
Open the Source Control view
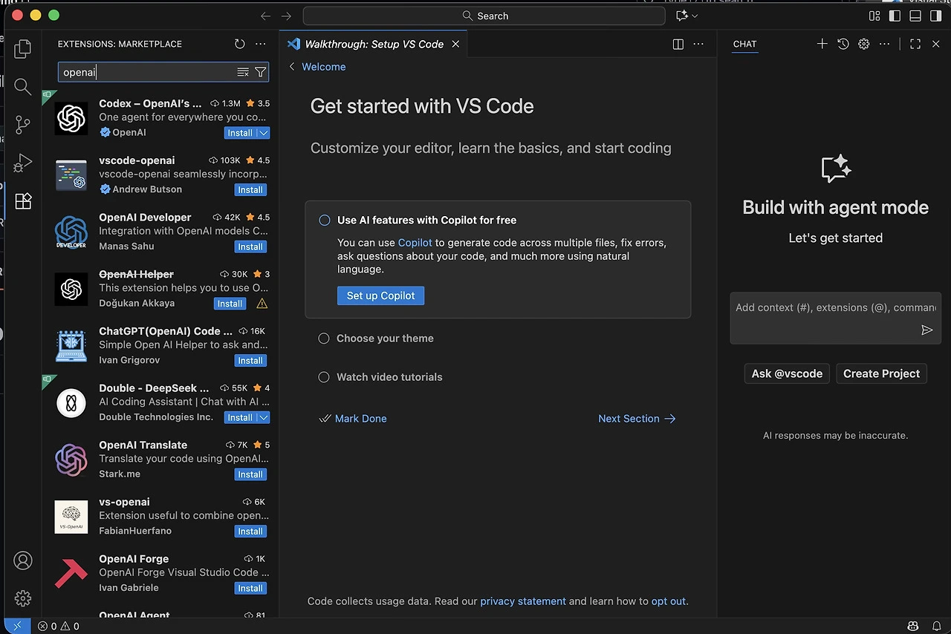(23, 124)
